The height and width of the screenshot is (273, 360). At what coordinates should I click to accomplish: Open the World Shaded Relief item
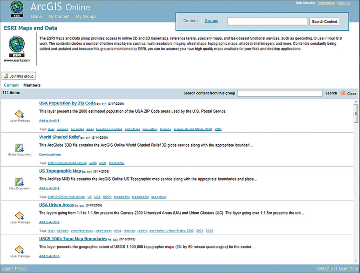point(59,137)
